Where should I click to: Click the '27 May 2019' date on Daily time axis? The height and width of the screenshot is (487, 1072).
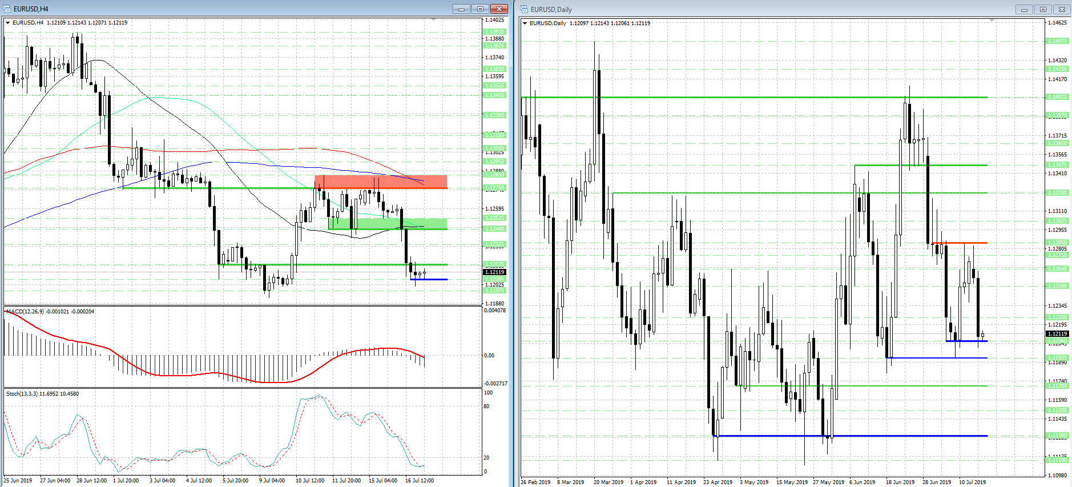pos(828,482)
